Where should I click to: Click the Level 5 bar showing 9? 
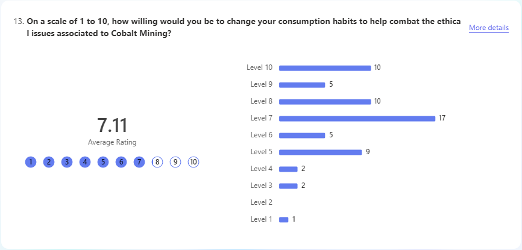(x=320, y=152)
